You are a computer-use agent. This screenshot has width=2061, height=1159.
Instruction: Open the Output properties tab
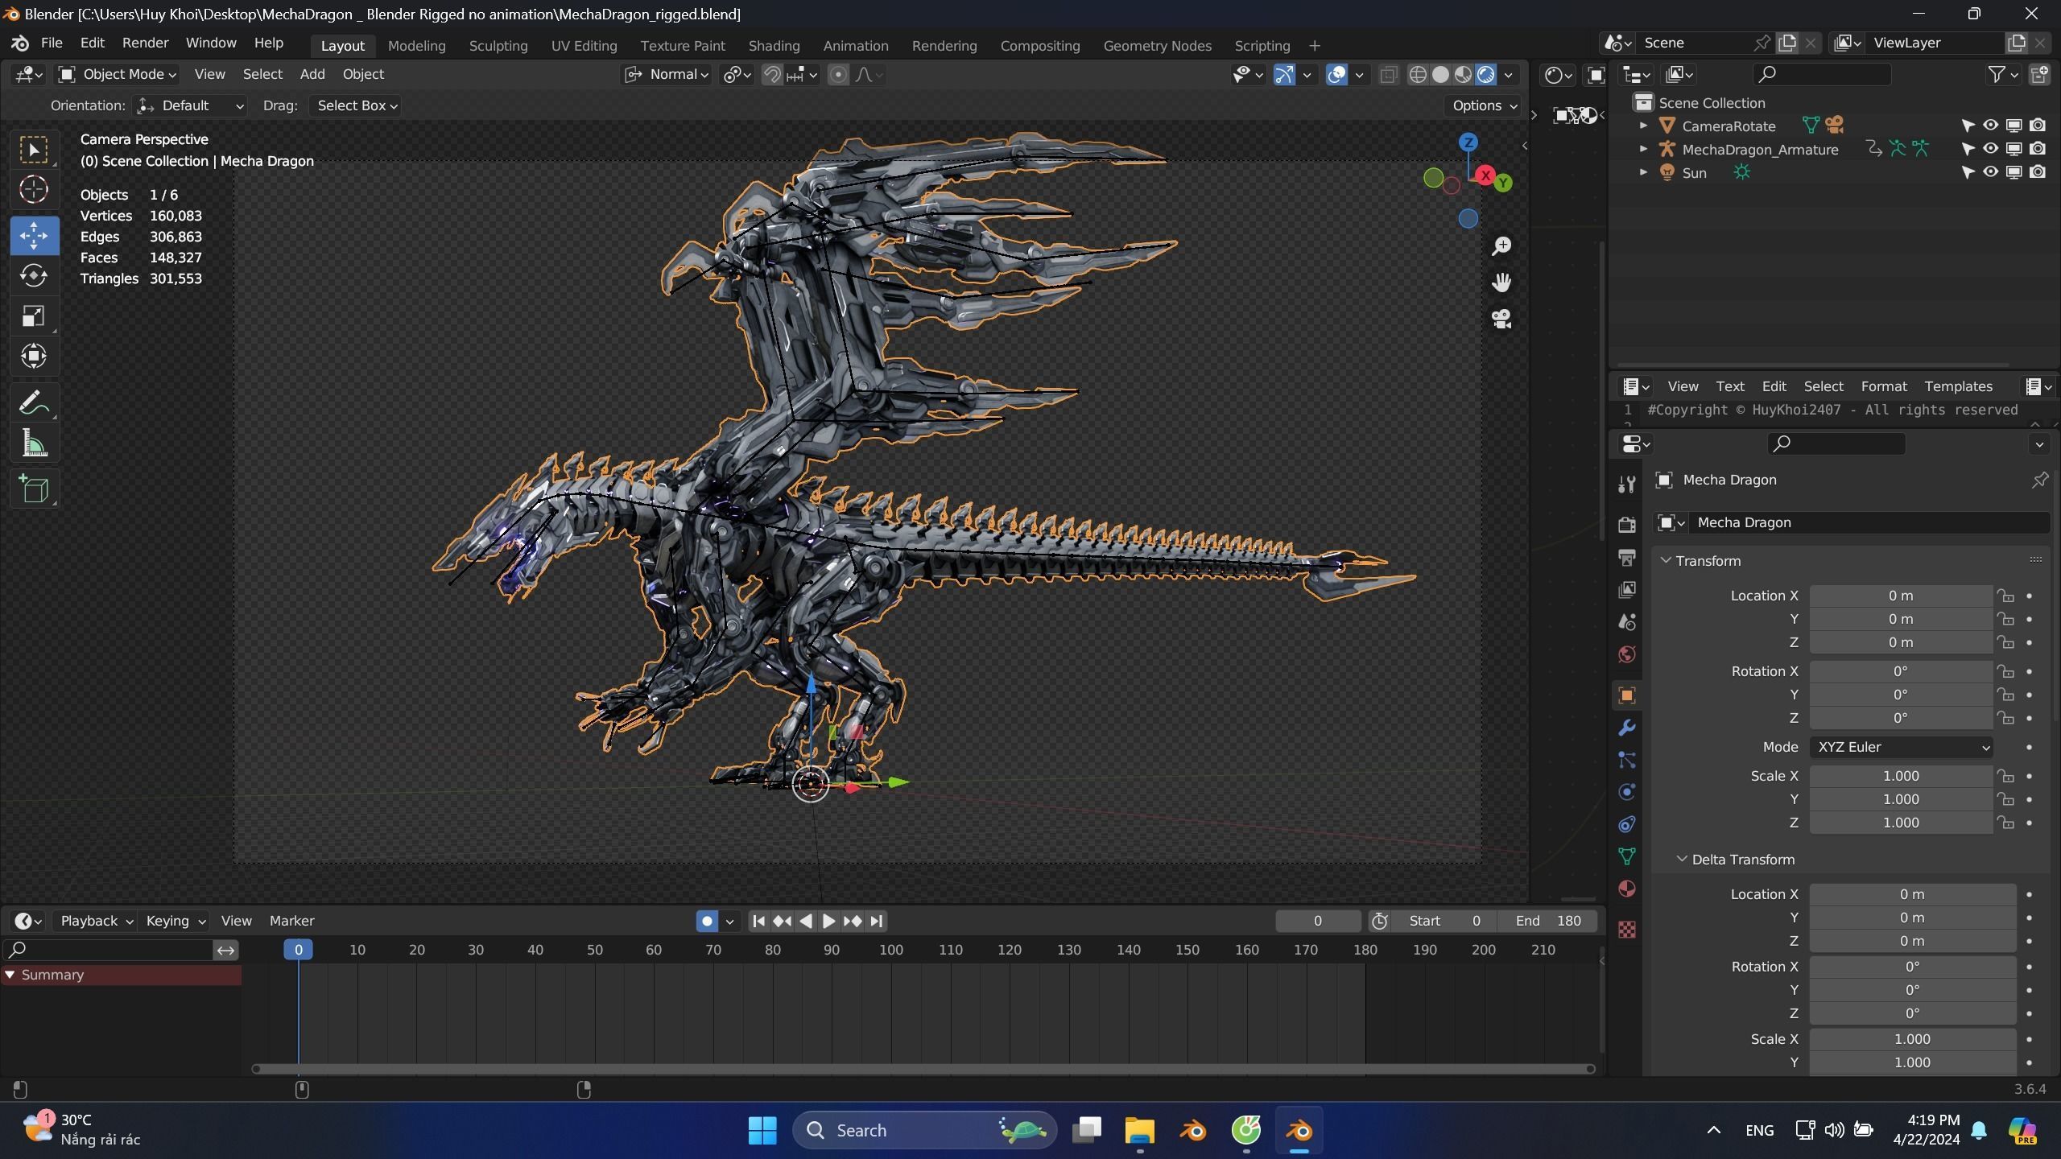pyautogui.click(x=1627, y=557)
